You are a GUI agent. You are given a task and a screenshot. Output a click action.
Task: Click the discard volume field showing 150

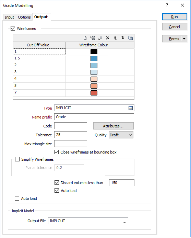pos(122,183)
